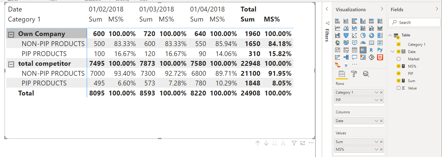Select the slicer visual

tap(346, 50)
